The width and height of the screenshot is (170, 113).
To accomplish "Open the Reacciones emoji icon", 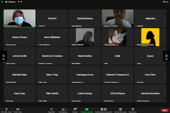I will point(133,109).
